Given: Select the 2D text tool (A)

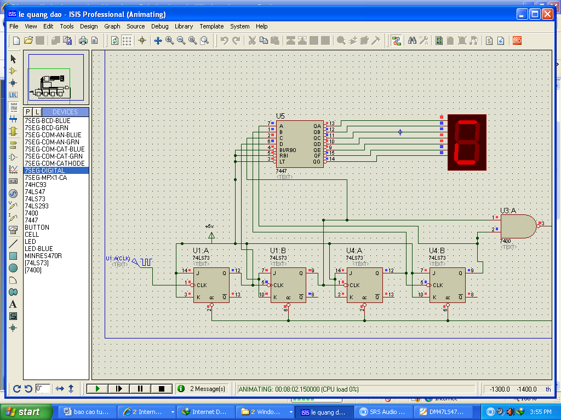Looking at the screenshot, I should (x=13, y=304).
